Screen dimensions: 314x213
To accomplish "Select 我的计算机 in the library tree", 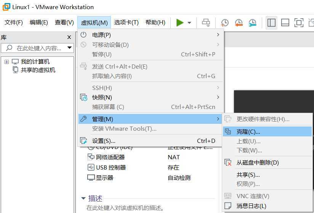I will click(35, 62).
